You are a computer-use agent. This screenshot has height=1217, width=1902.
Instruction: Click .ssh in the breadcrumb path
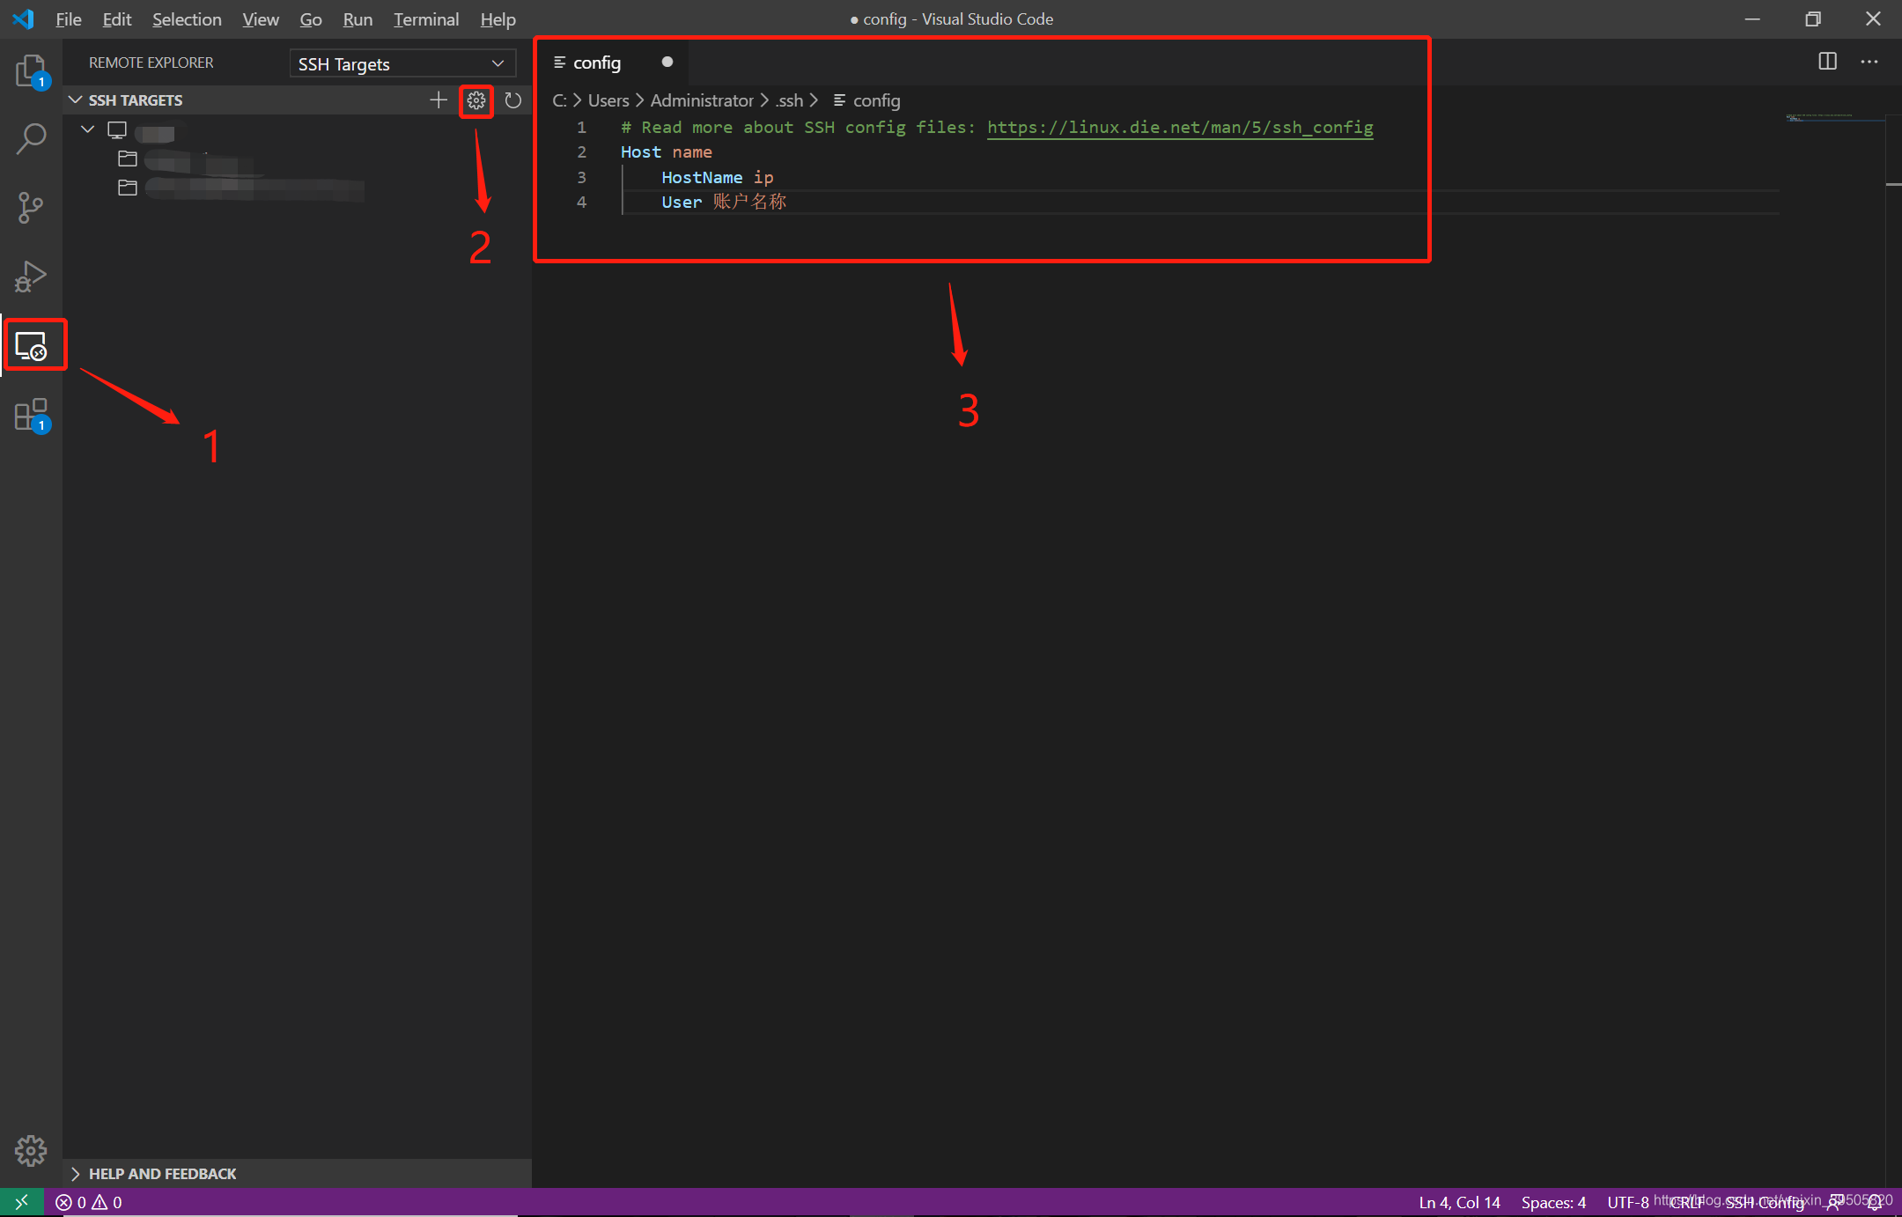click(x=789, y=100)
